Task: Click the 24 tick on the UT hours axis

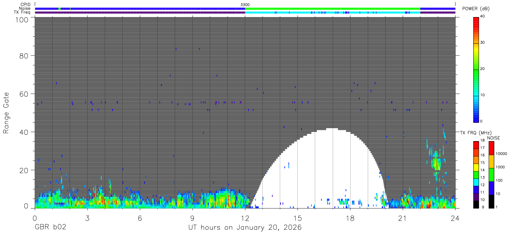Action: [x=455, y=218]
